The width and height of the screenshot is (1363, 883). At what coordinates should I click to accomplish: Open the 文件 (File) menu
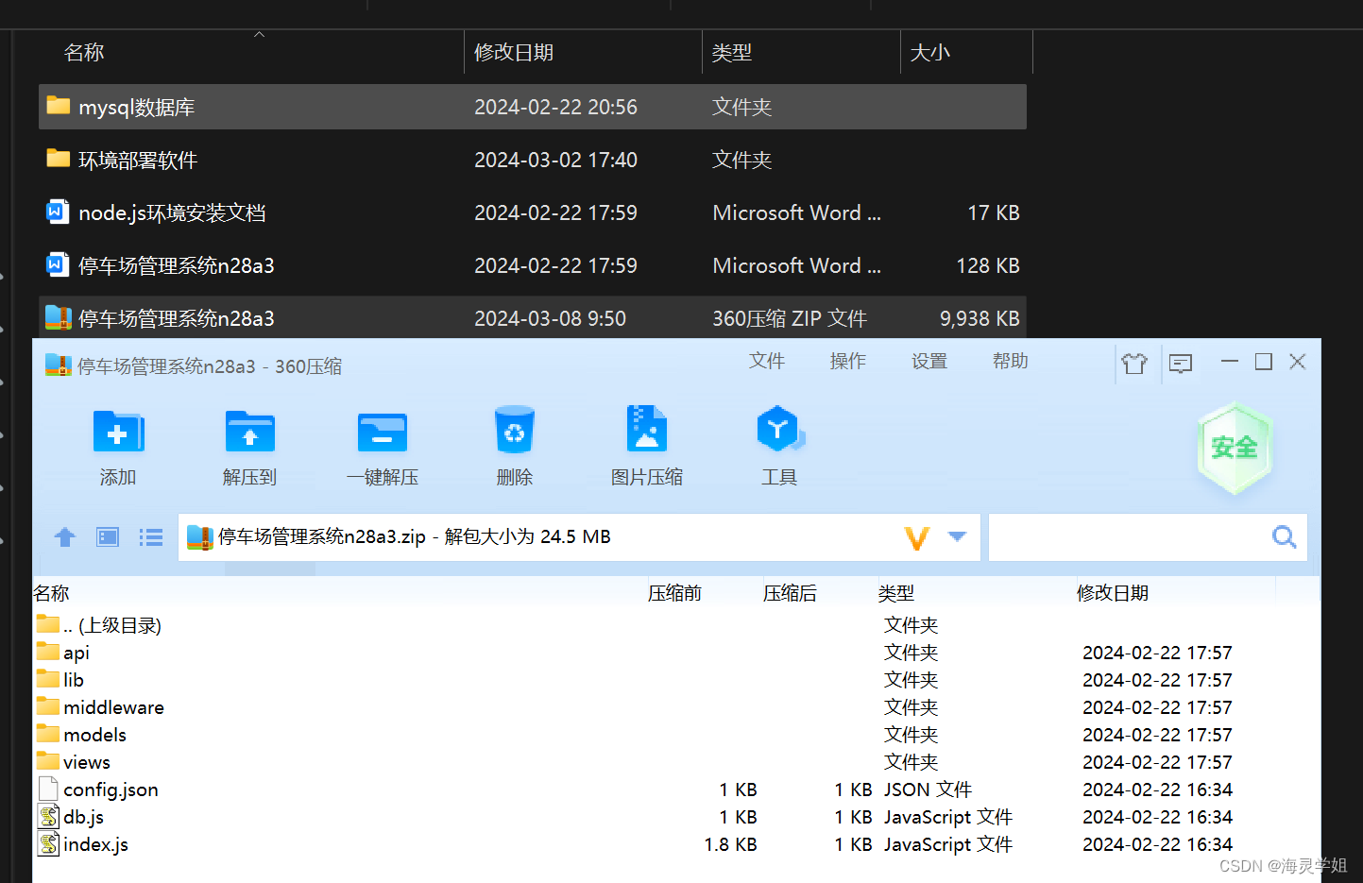(766, 361)
